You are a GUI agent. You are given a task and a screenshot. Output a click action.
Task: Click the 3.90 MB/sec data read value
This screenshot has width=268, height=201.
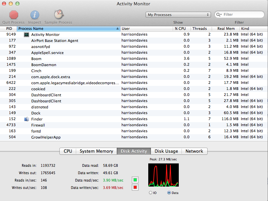(113, 180)
